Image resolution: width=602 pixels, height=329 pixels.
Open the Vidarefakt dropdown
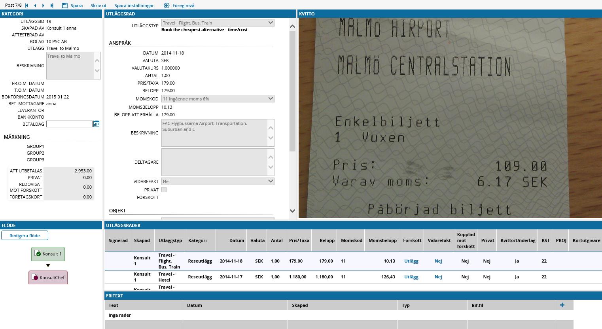click(x=218, y=182)
